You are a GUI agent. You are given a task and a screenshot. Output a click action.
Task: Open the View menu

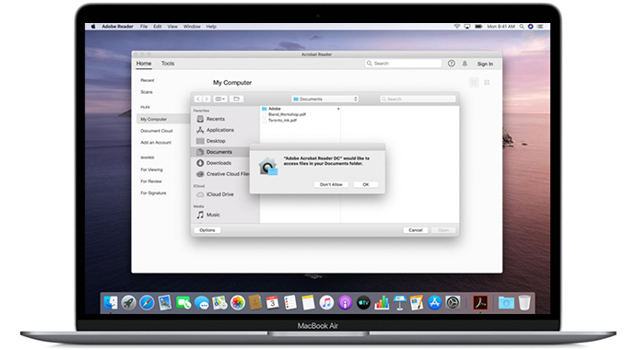tap(172, 27)
